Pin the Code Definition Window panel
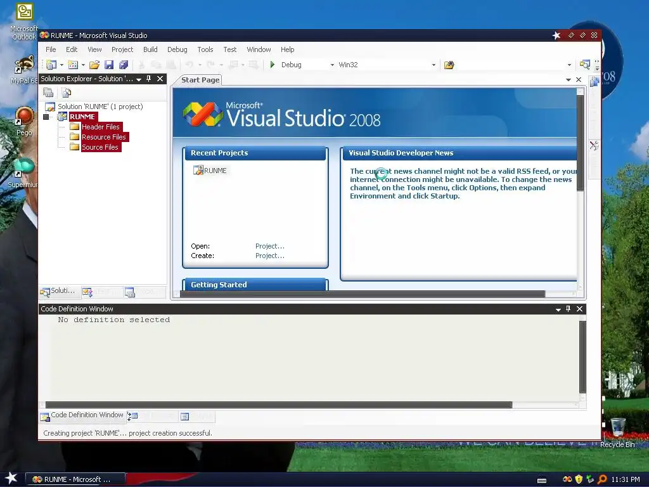 tap(569, 309)
